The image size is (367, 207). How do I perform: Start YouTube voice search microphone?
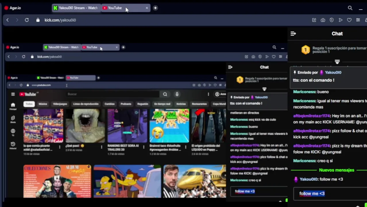[x=177, y=94]
